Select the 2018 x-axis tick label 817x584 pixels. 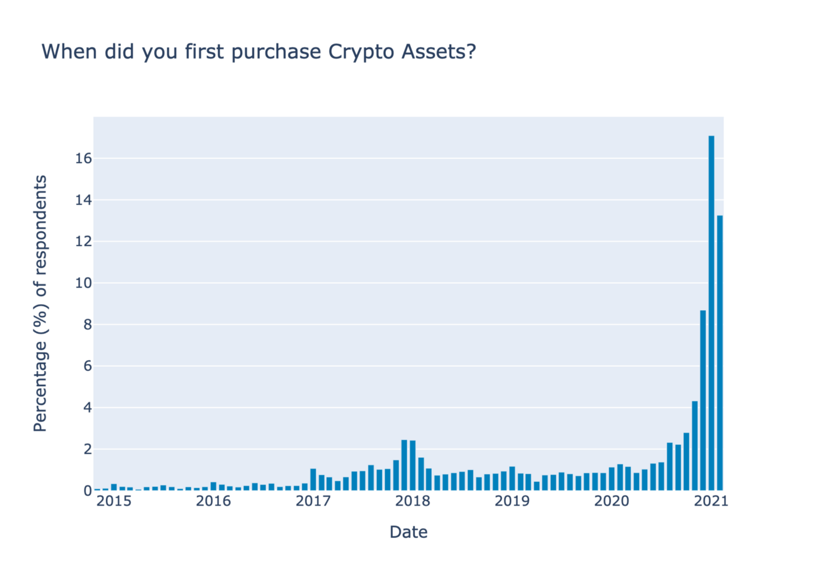point(413,501)
